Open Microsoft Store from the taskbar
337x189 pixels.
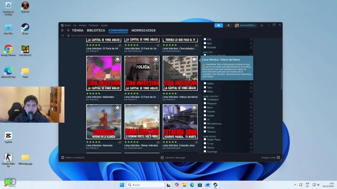pyautogui.click(x=200, y=185)
